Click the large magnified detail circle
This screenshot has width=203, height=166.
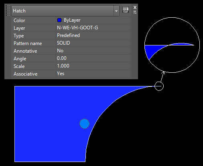coord(172,45)
